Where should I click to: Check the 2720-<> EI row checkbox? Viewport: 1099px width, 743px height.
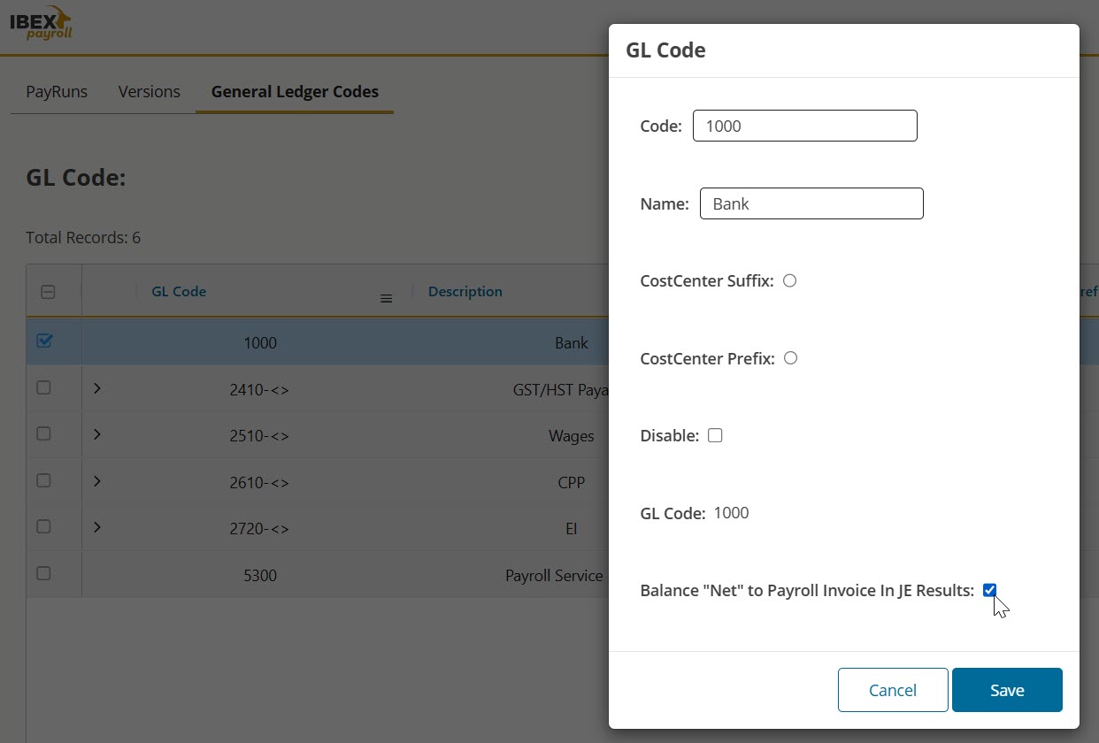pos(43,526)
